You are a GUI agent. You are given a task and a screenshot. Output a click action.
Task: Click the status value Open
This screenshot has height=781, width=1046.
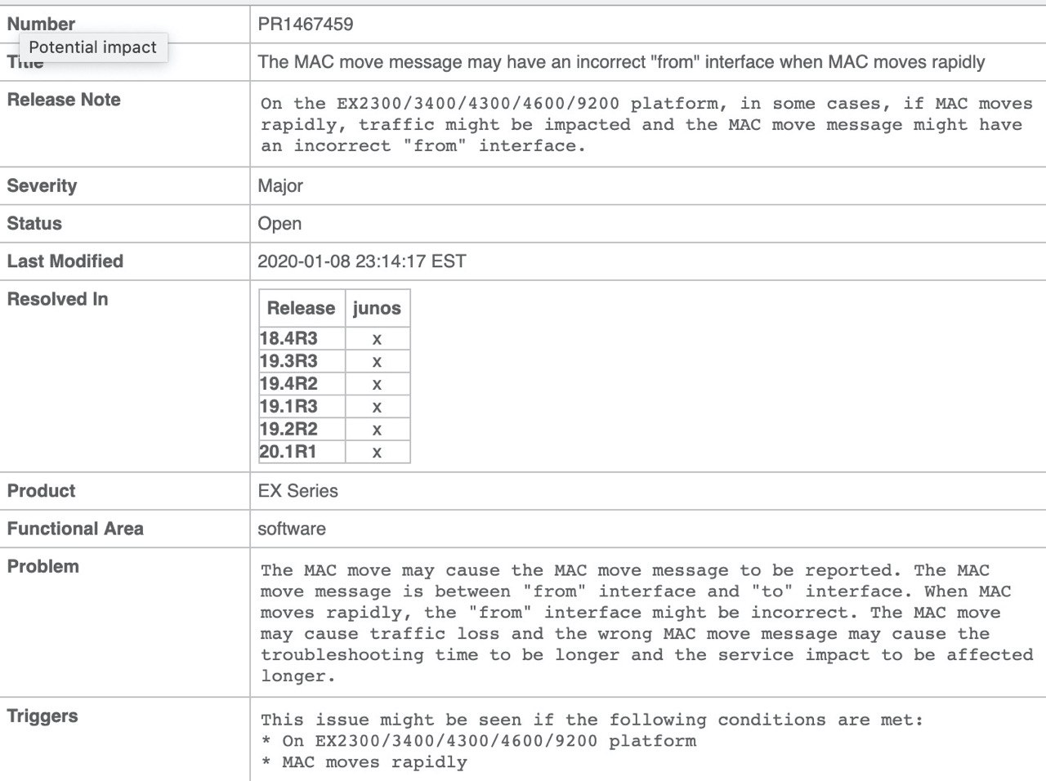(x=279, y=223)
